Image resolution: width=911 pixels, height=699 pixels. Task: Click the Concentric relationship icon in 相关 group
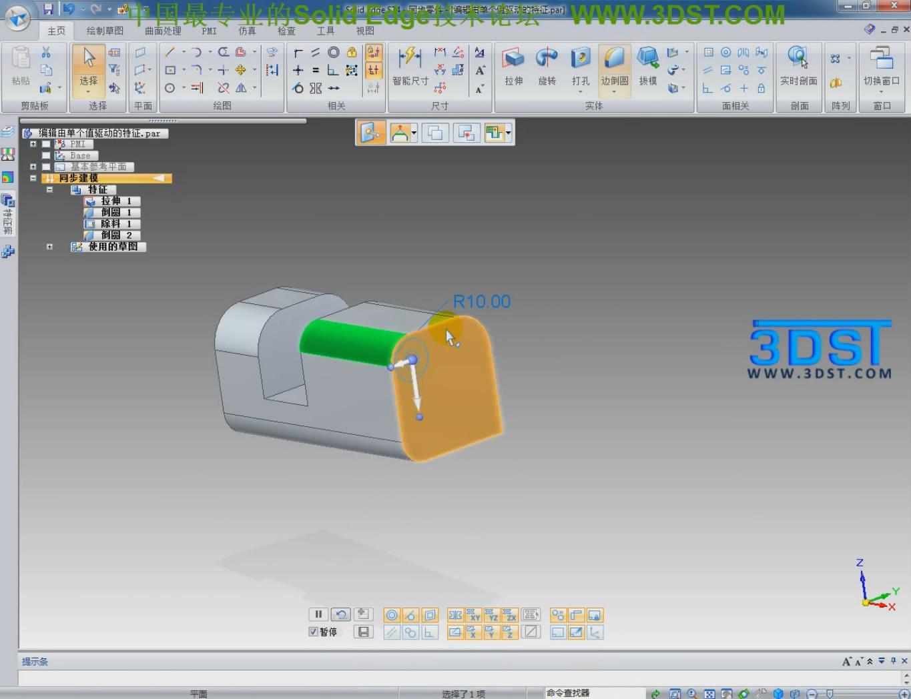(334, 52)
